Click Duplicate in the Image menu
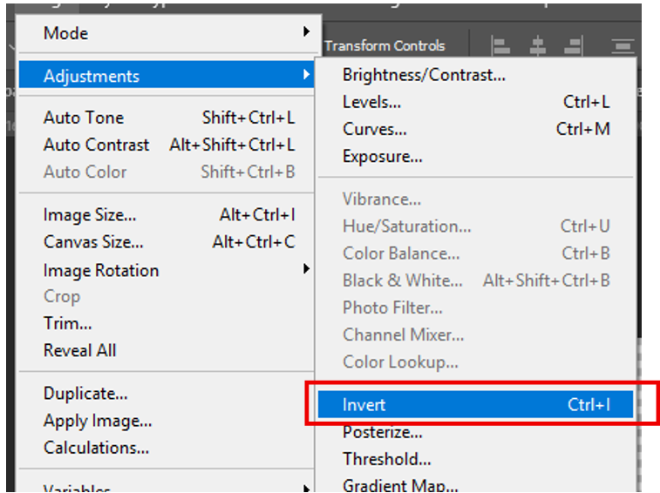 tap(85, 394)
